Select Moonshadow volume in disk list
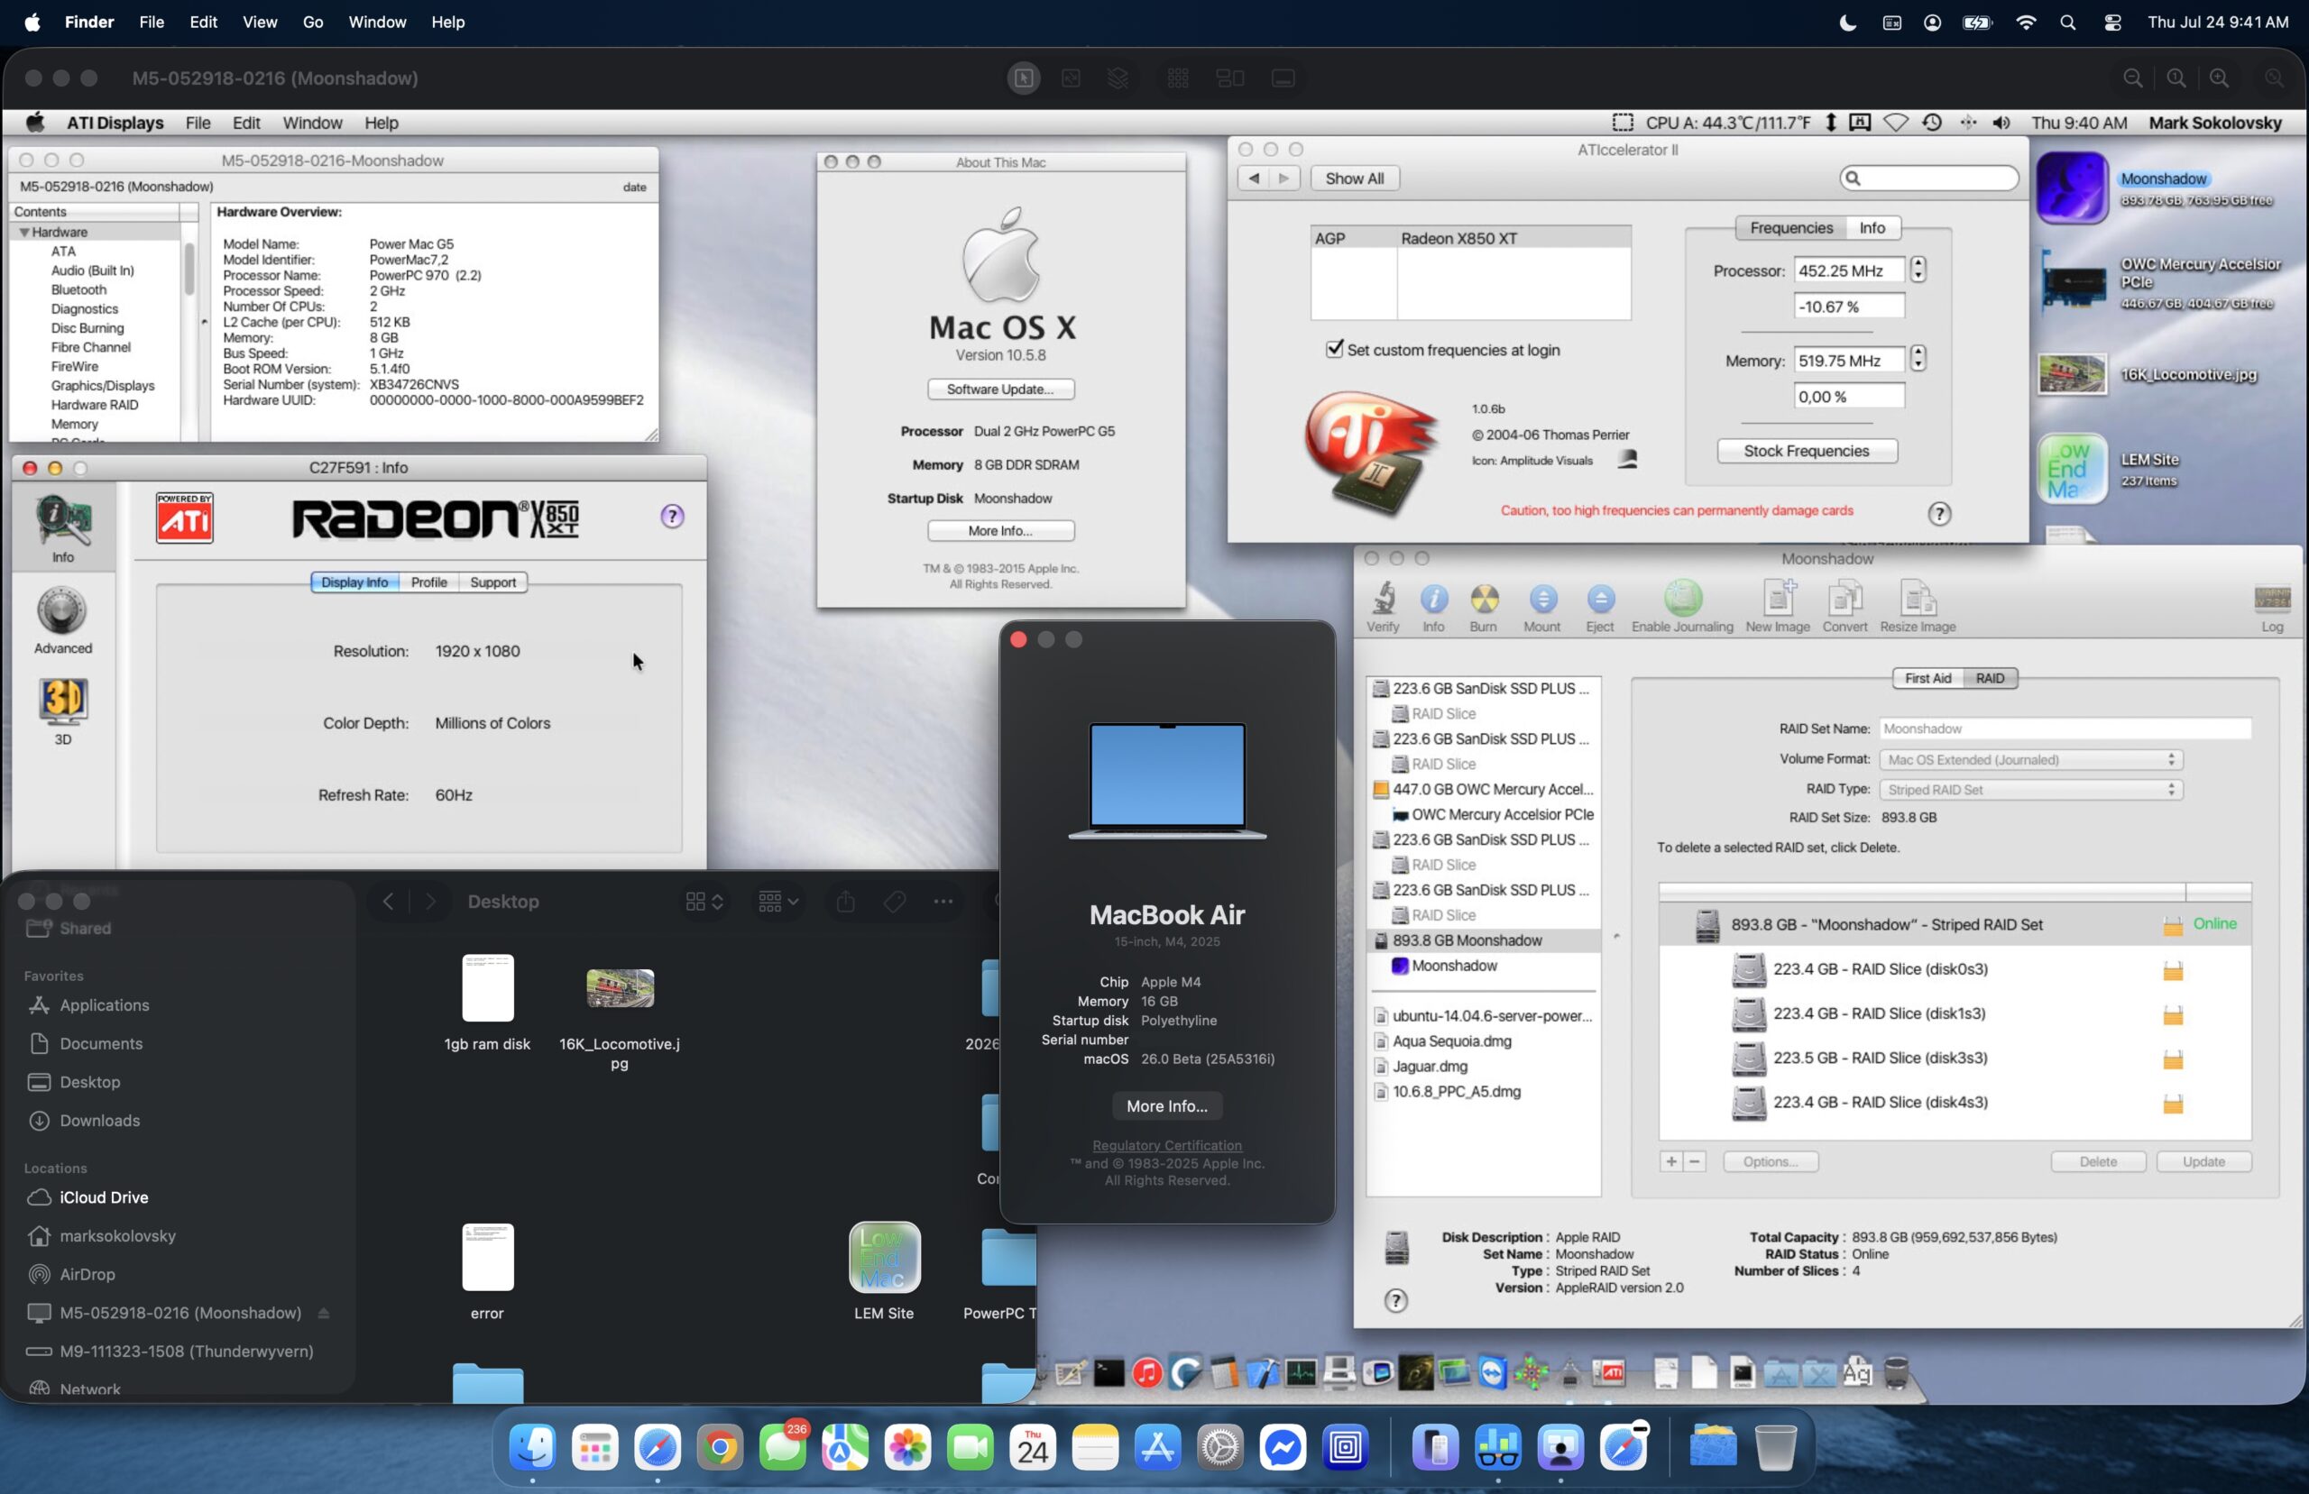 (x=1453, y=967)
